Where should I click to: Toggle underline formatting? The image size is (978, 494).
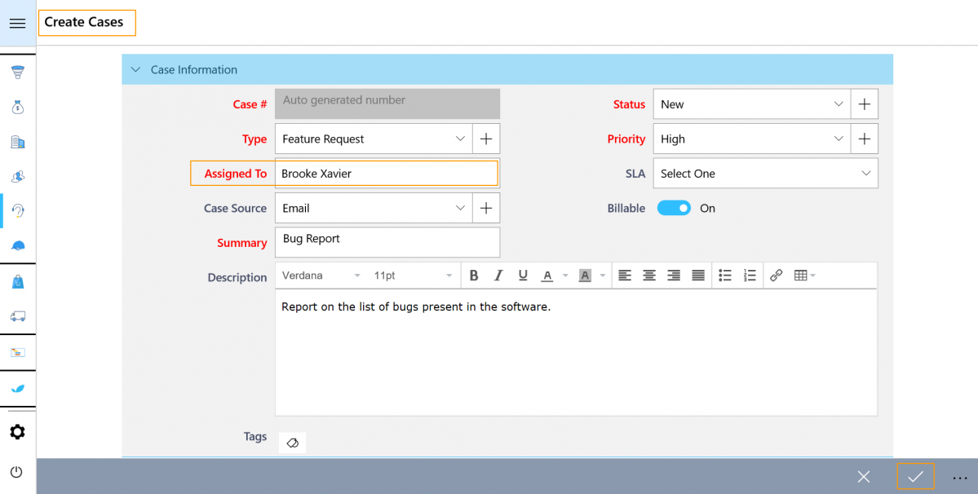pos(523,276)
